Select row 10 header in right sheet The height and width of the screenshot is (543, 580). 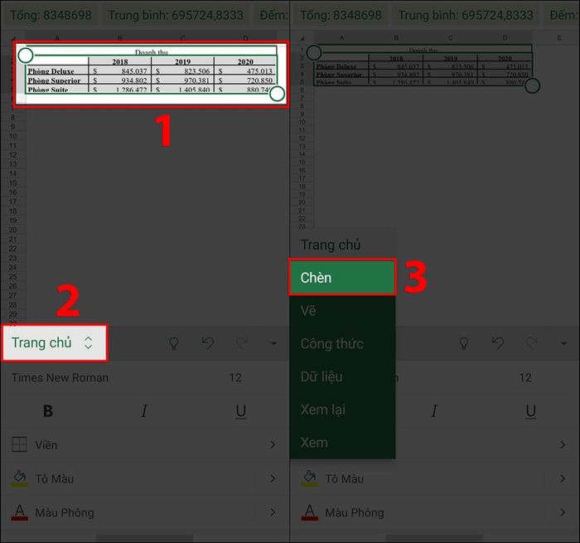pos(302,122)
